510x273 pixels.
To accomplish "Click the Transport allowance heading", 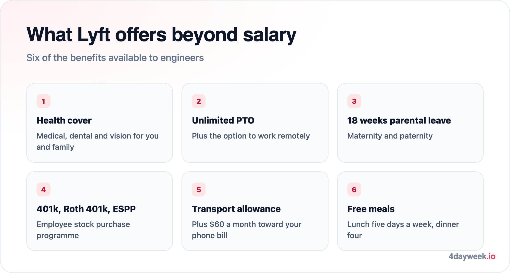I will (x=236, y=209).
